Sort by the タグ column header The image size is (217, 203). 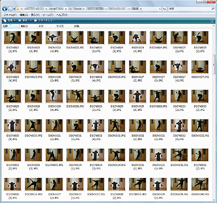tap(46, 27)
